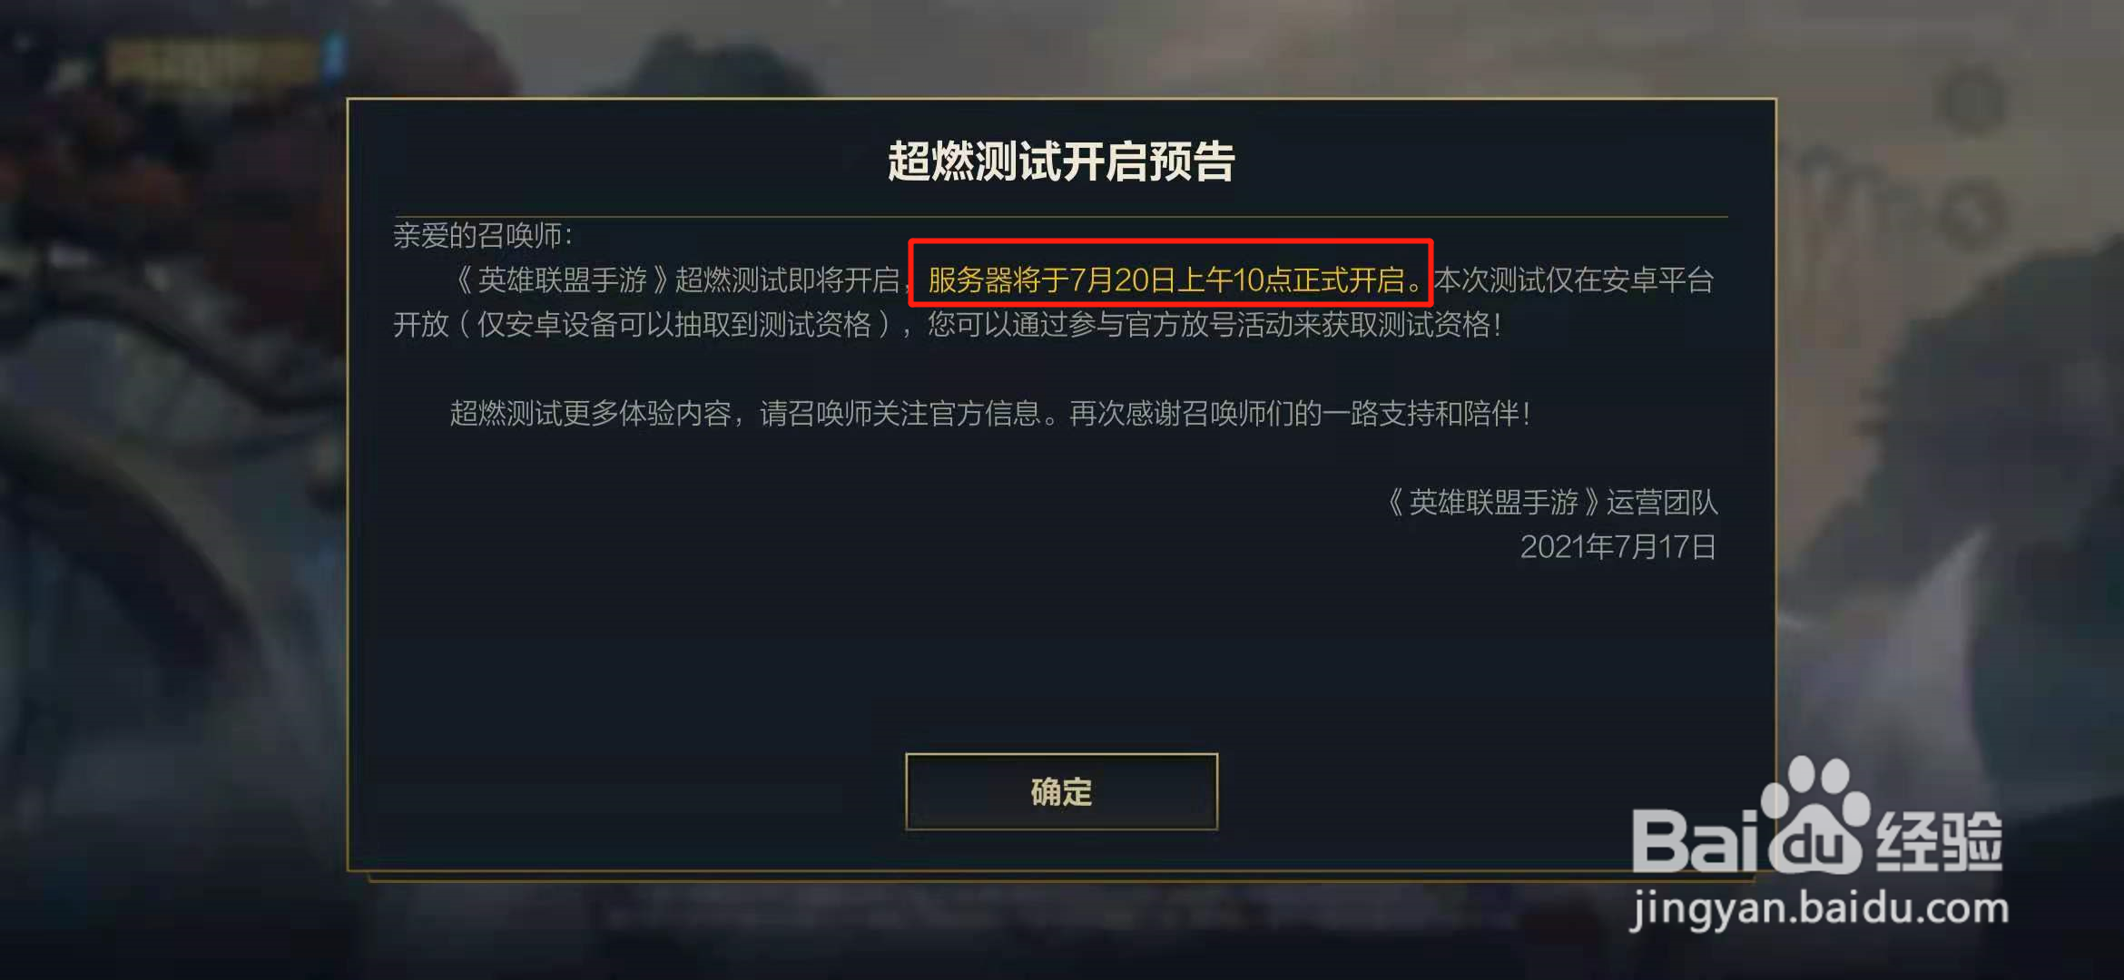2124x980 pixels.
Task: Click the 再次感谢召唤师们 thank-you sentence
Action: click(x=1300, y=414)
